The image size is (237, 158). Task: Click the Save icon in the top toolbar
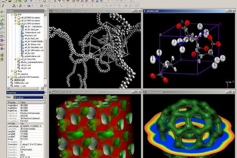tap(10, 1)
